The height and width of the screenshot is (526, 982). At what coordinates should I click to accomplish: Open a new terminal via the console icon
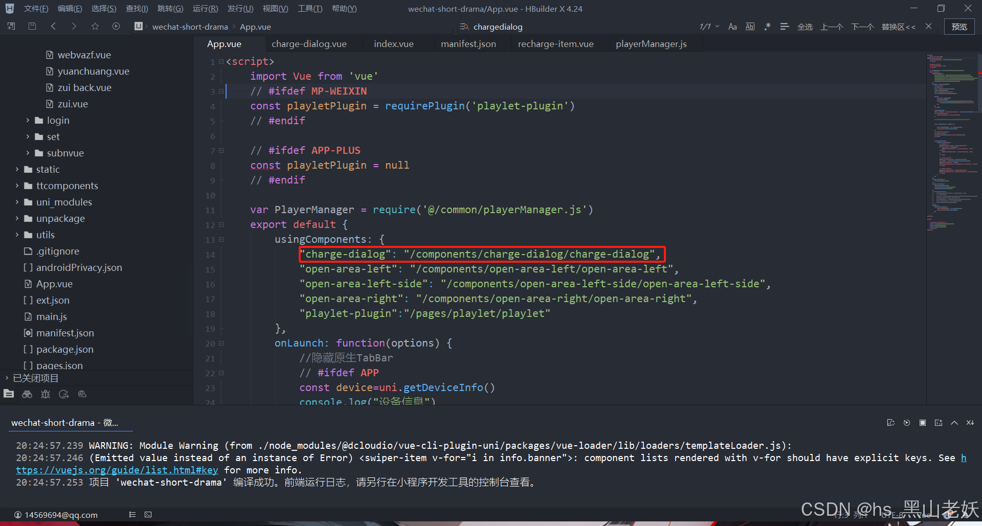pos(938,423)
